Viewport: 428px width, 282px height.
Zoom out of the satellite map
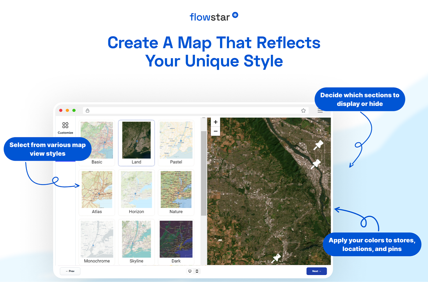(215, 131)
